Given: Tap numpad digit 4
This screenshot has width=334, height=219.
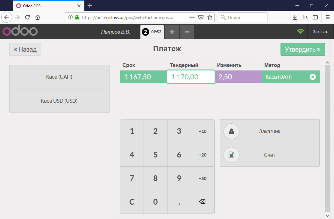Looking at the screenshot, I should click(132, 155).
